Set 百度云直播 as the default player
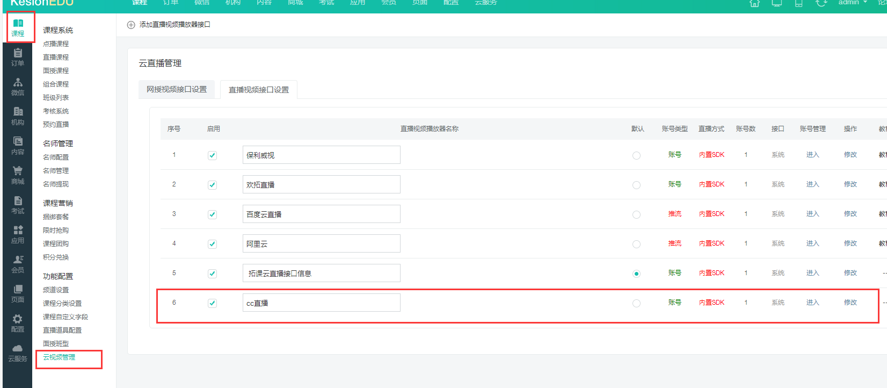887x388 pixels. [x=636, y=214]
